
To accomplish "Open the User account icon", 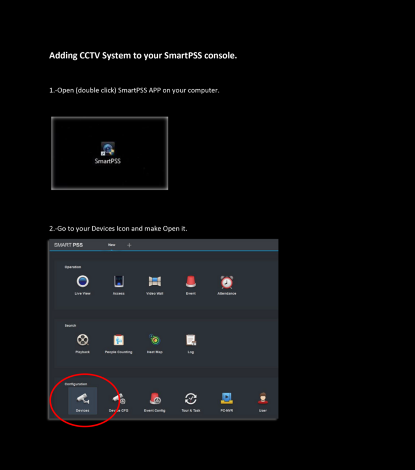I will pyautogui.click(x=263, y=398).
